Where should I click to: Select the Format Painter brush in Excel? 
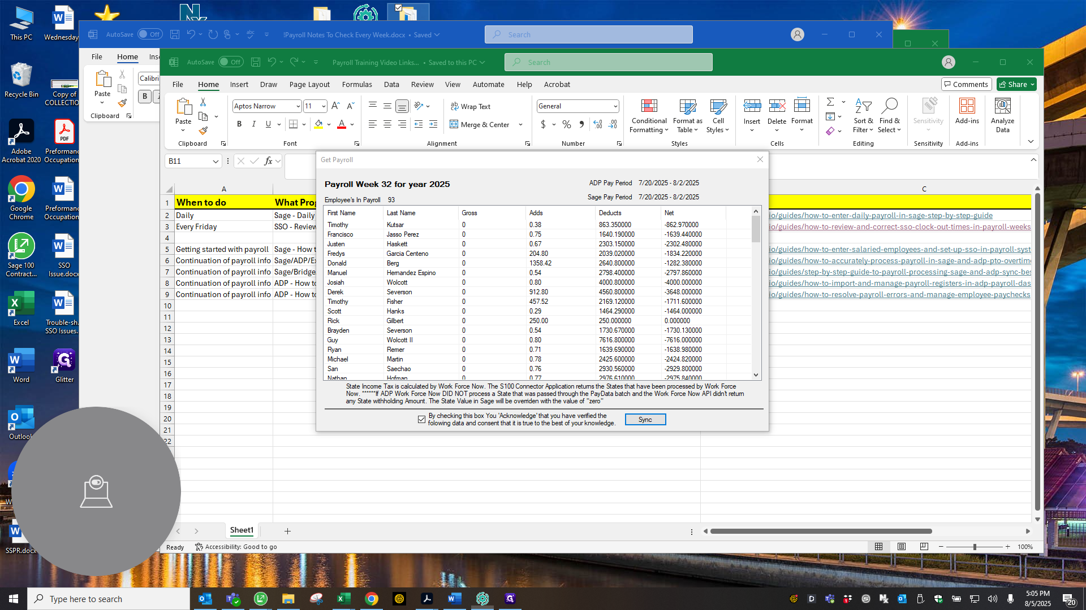coord(203,130)
